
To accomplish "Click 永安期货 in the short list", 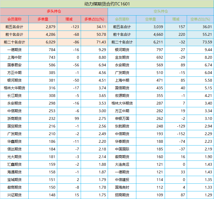I will [x=122, y=65].
